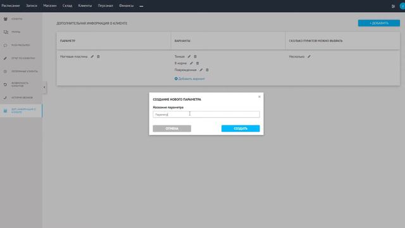405x228 pixels.
Task: Edit the Ногтевая пластина parameter name
Action: point(92,56)
